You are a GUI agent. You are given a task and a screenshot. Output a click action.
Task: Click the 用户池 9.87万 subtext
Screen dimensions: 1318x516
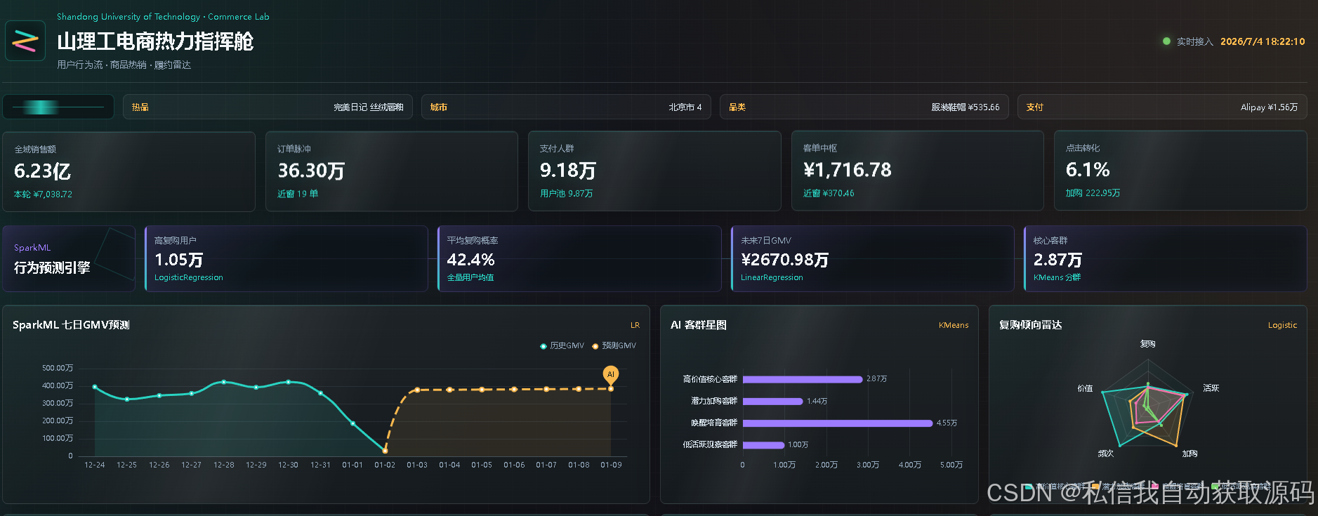point(567,194)
